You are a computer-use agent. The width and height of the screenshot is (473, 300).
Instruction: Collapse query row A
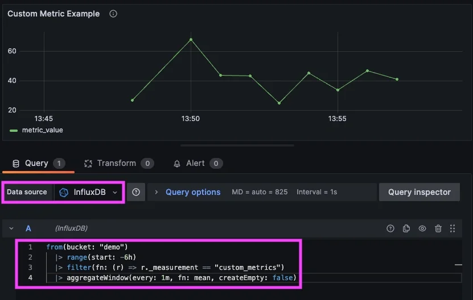[x=11, y=228]
